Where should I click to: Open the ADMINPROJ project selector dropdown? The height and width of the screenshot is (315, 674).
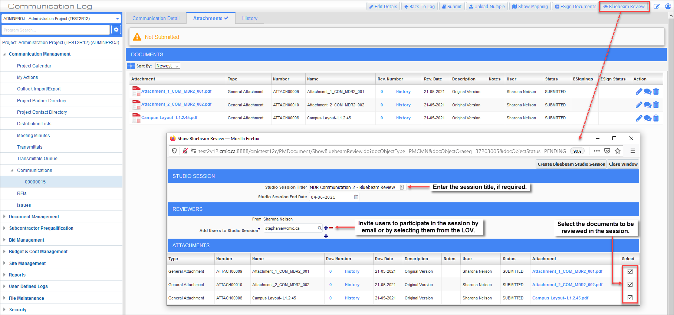click(61, 19)
